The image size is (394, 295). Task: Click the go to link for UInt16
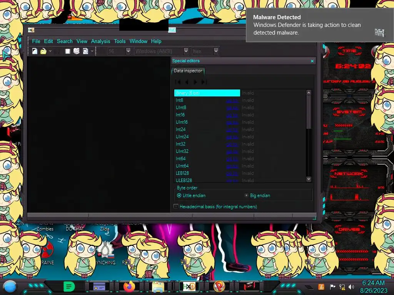click(x=232, y=123)
